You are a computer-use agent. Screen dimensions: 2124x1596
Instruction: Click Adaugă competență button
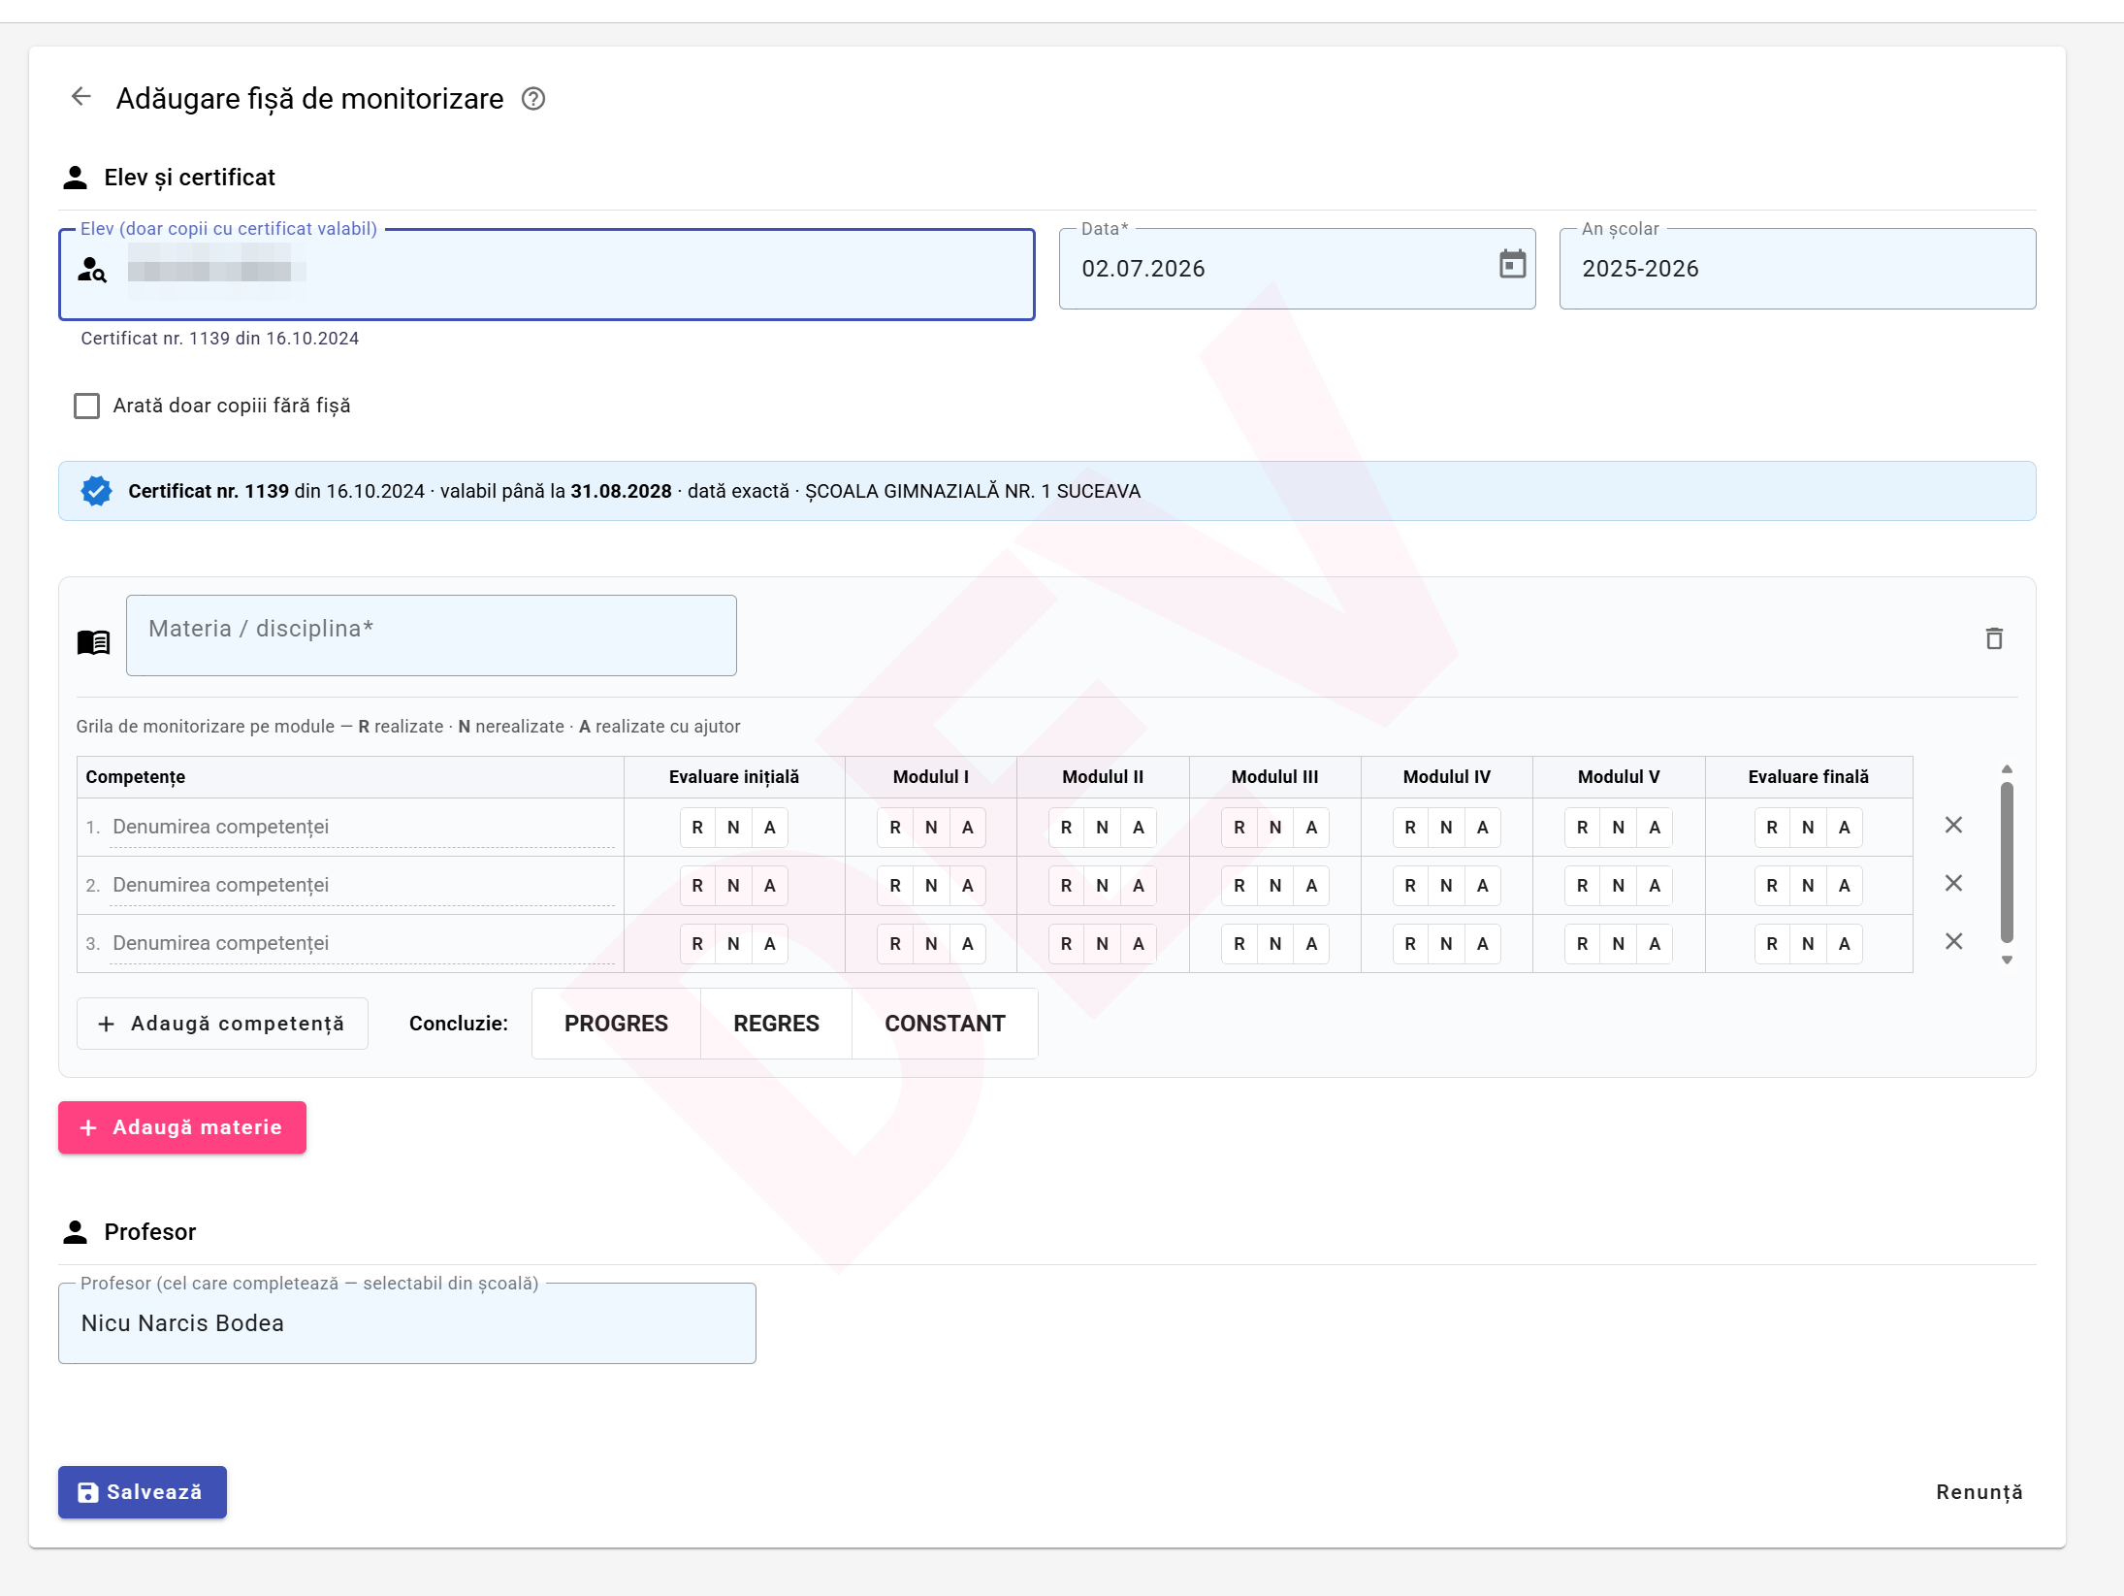tap(222, 1024)
